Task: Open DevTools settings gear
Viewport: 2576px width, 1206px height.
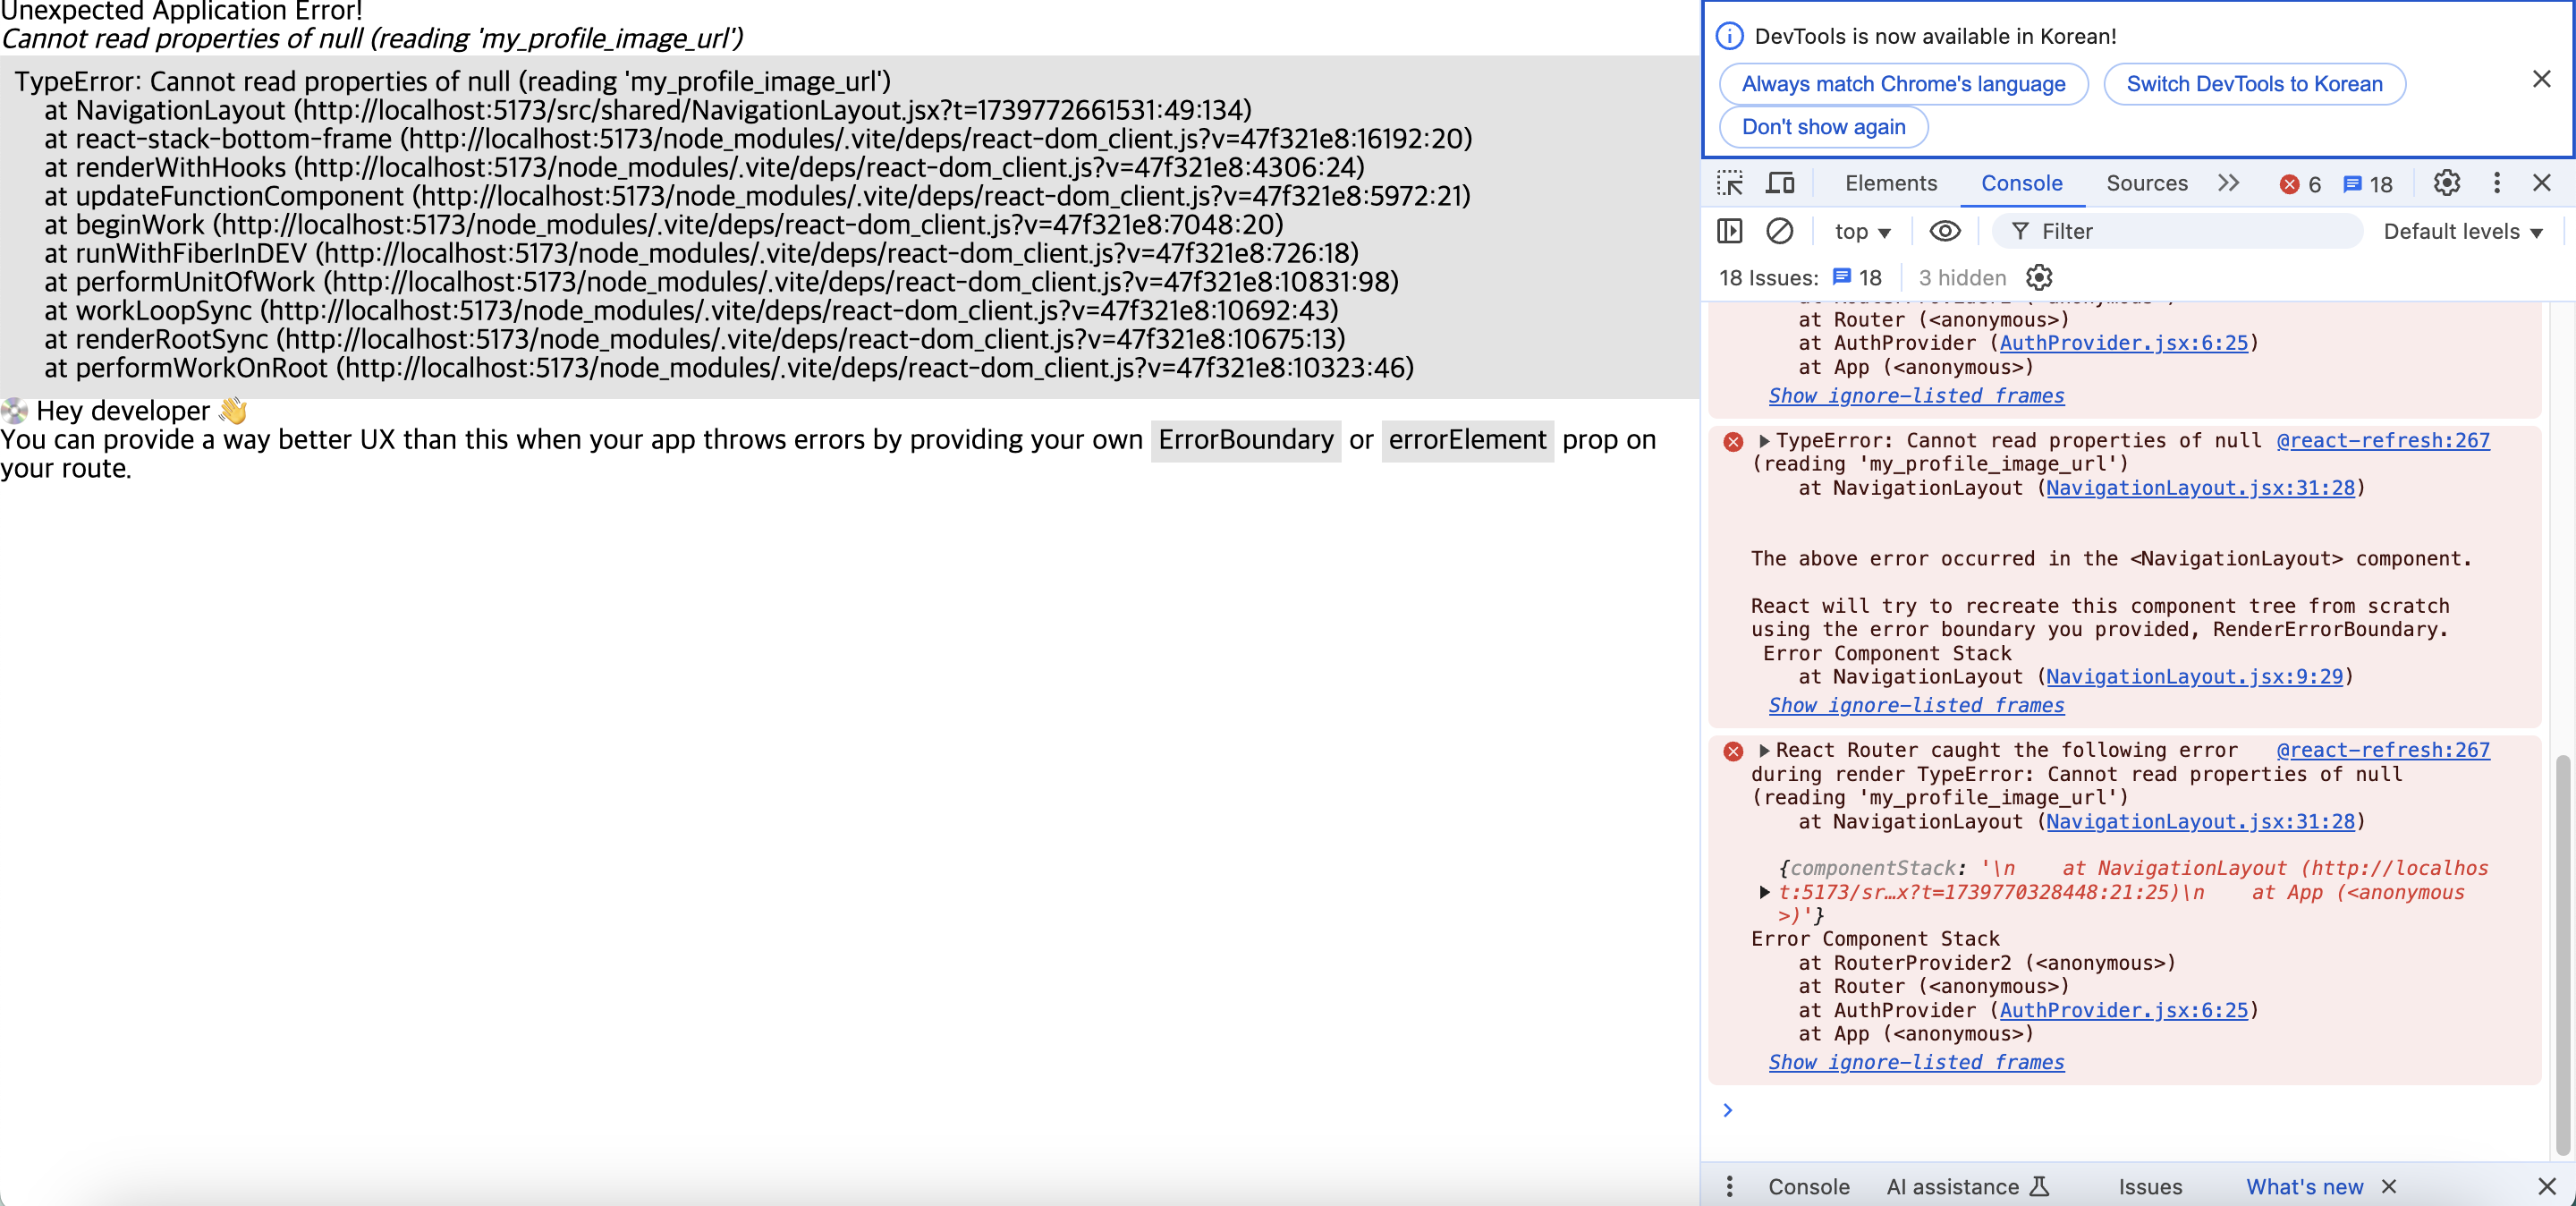Action: [2447, 183]
